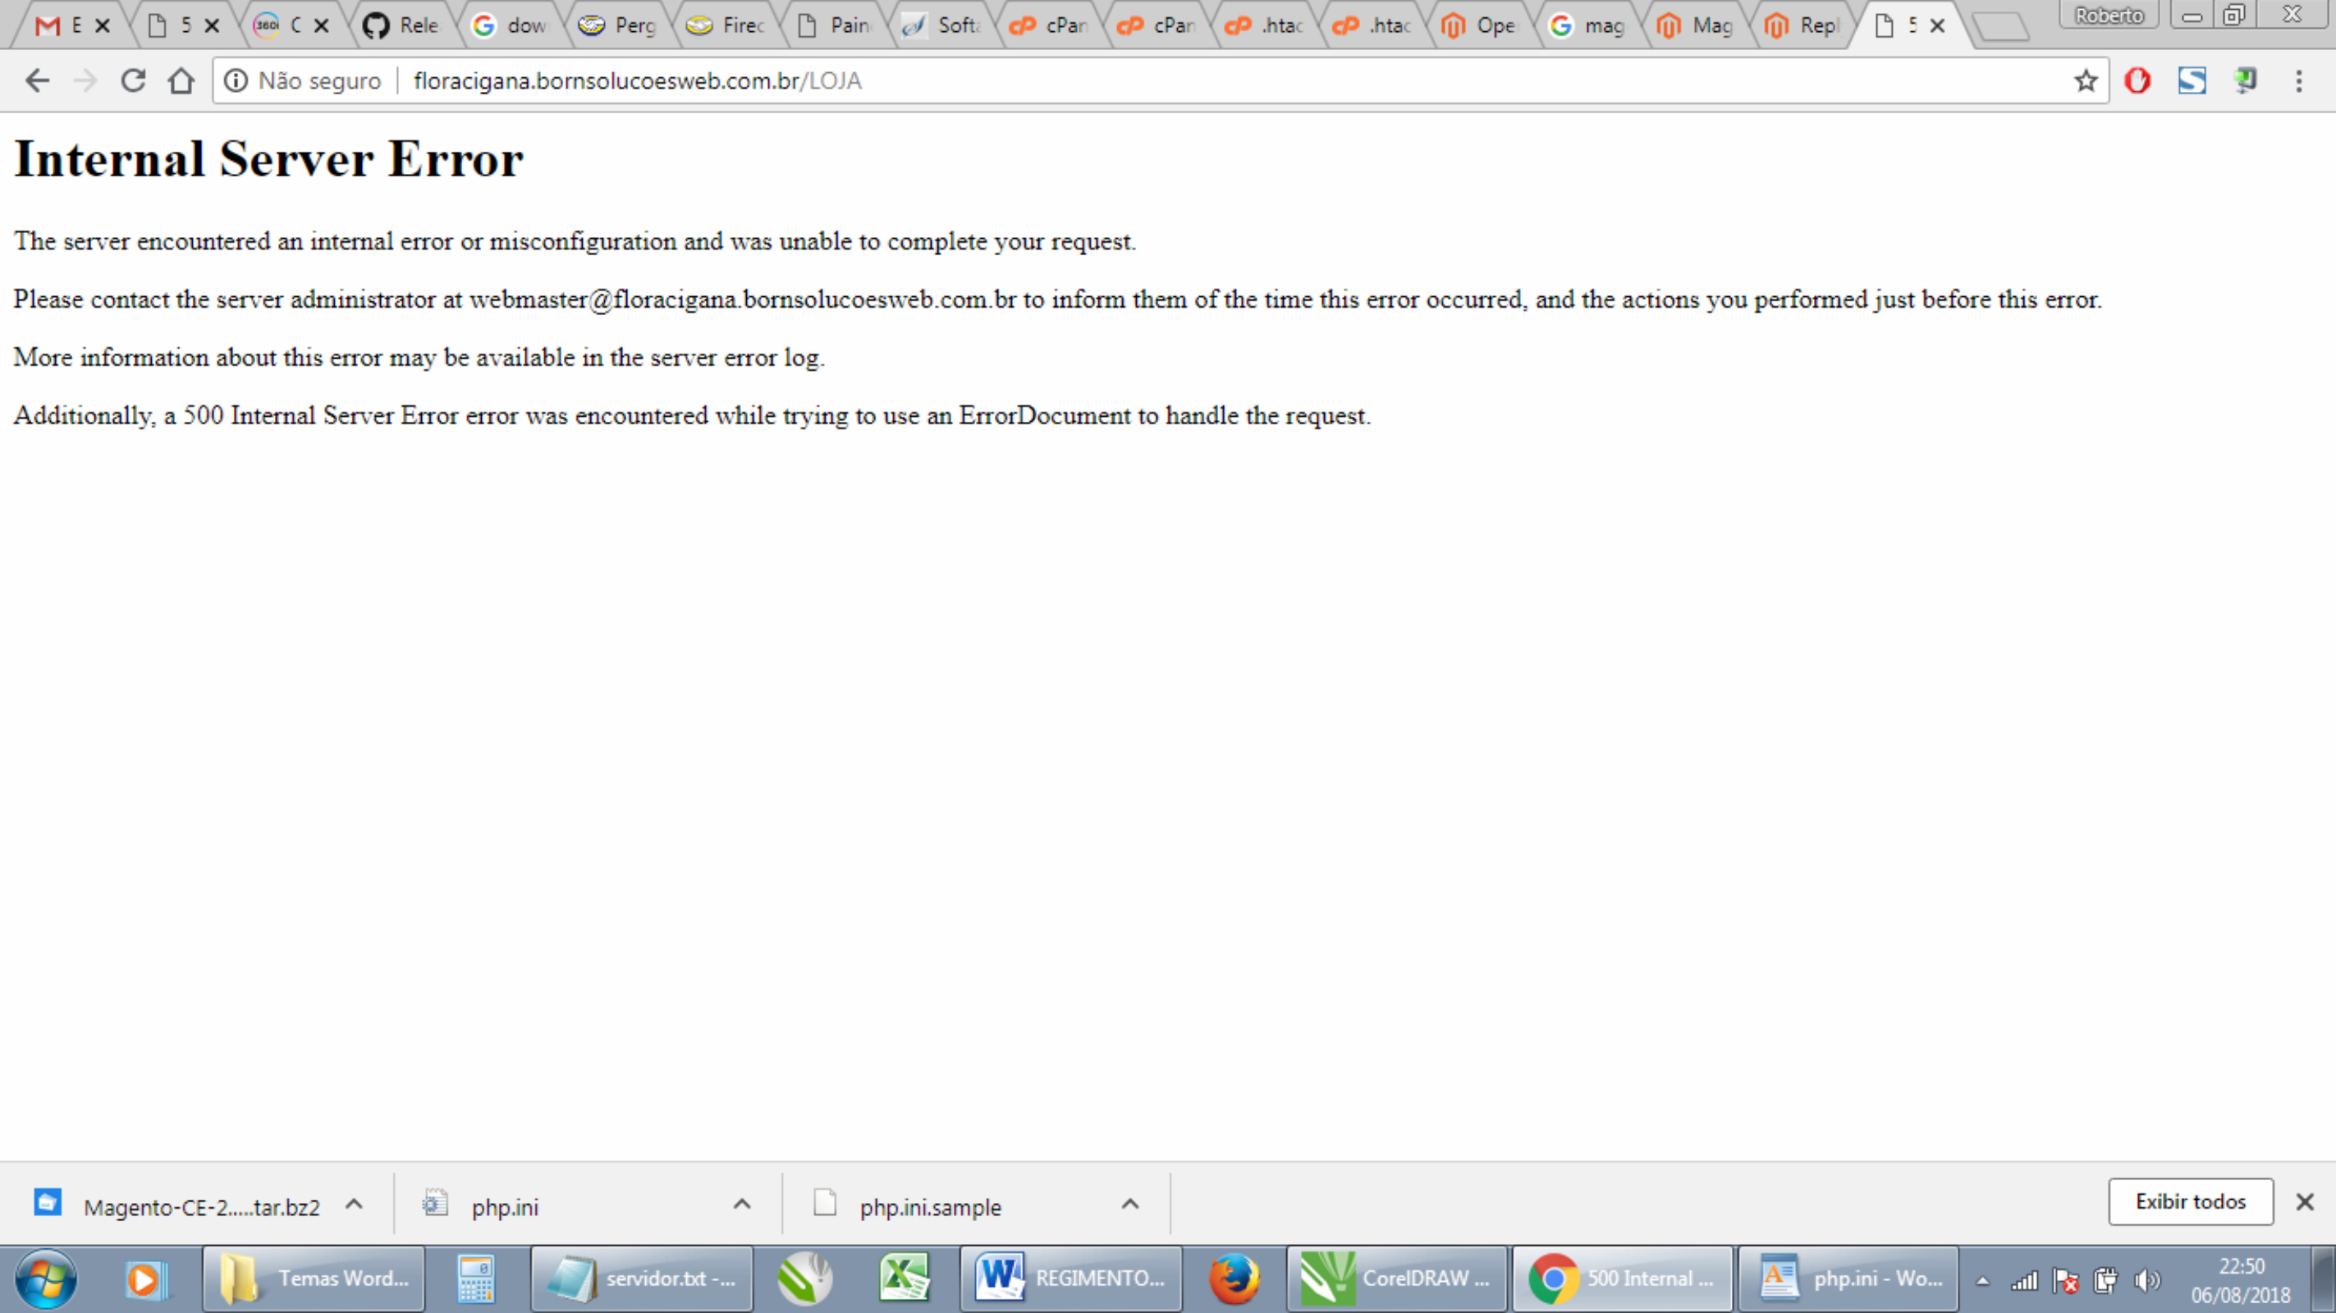Open the Windows Start menu
This screenshot has height=1313, width=2336.
click(45, 1279)
